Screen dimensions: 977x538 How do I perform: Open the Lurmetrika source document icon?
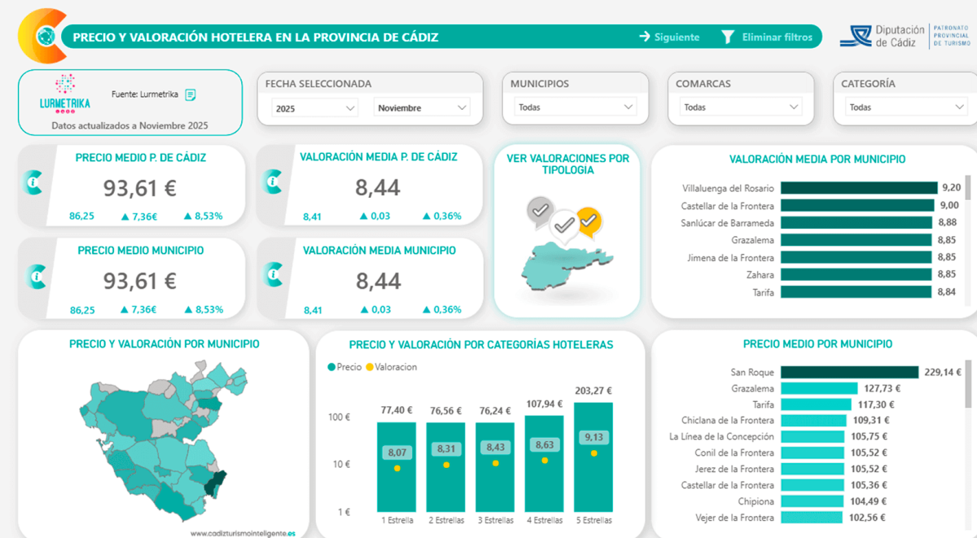click(x=191, y=94)
